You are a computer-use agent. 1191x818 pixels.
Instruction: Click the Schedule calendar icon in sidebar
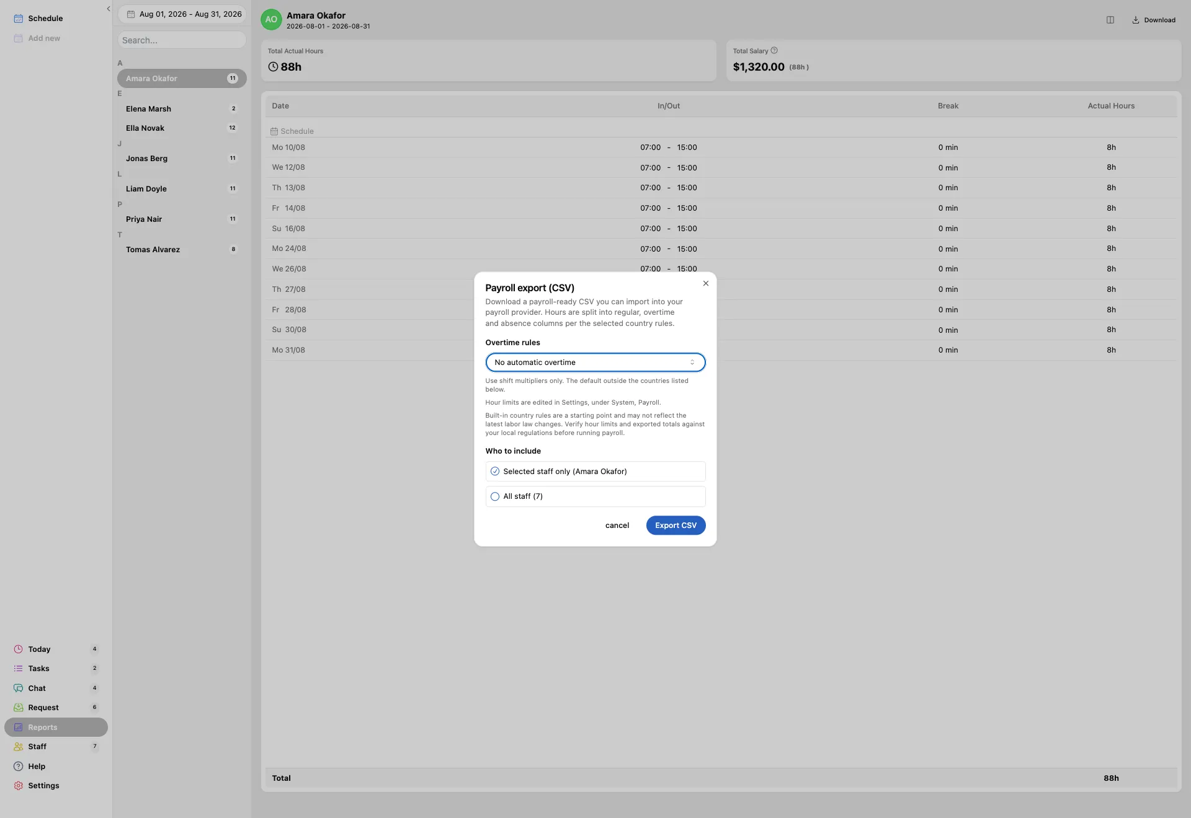point(19,19)
